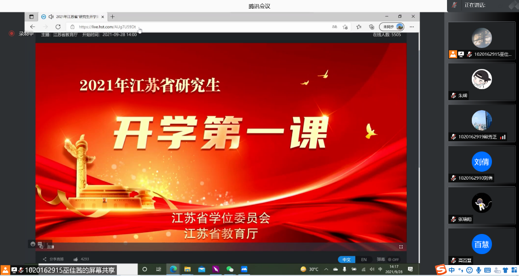The height and width of the screenshot is (276, 519).
Task: Open the notification center icon
Action: tap(410, 270)
